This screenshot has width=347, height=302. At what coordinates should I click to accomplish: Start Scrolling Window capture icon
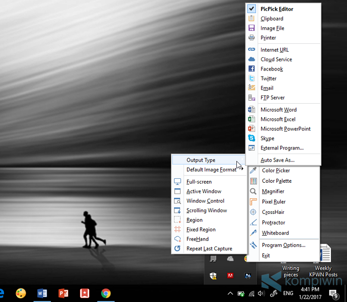click(177, 210)
